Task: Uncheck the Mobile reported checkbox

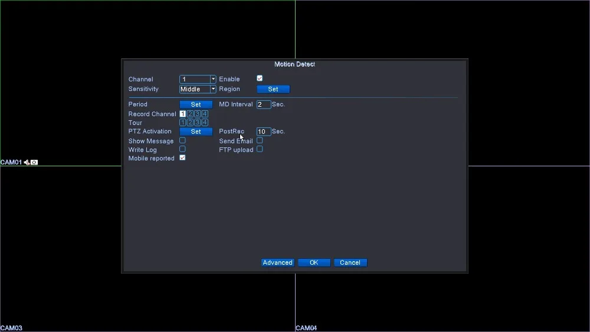Action: pyautogui.click(x=182, y=157)
